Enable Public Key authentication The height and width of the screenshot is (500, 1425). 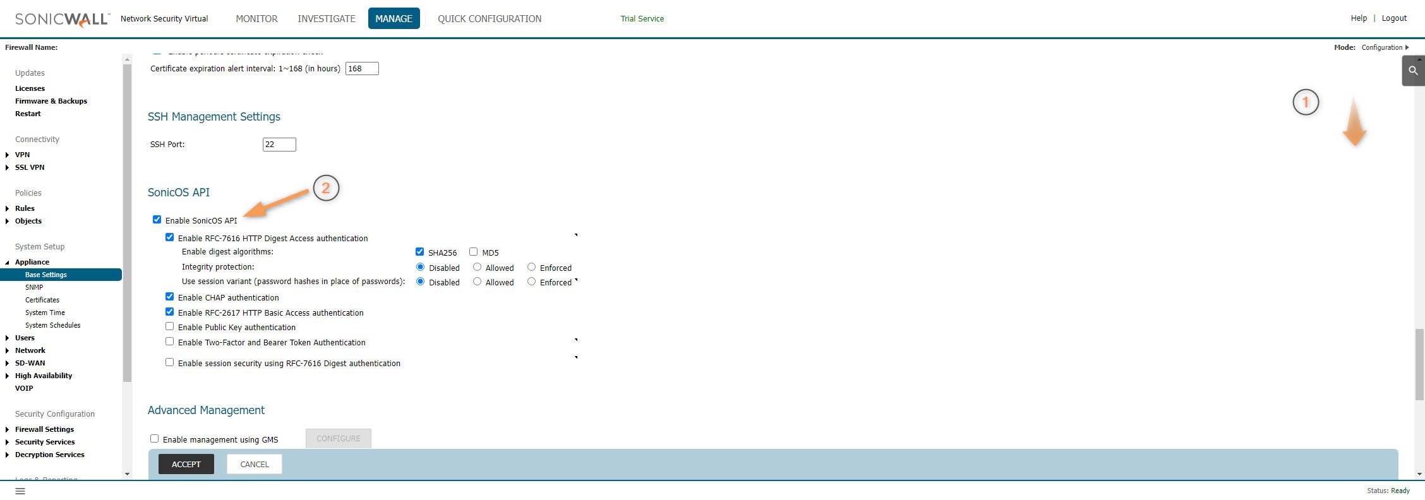click(169, 326)
